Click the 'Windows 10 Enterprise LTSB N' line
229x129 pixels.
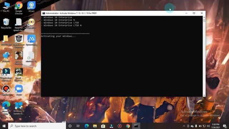63,25
